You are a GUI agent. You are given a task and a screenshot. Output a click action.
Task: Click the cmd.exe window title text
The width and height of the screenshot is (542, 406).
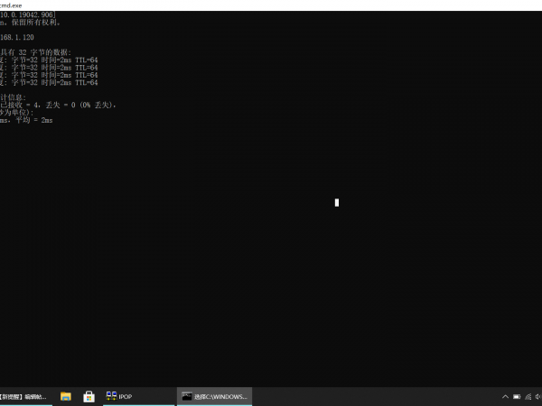[x=13, y=5]
